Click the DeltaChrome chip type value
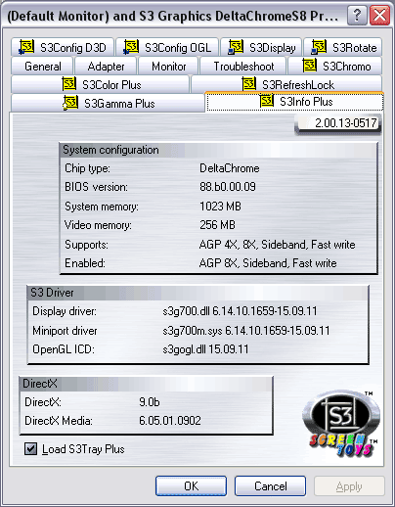The height and width of the screenshot is (507, 395). point(230,168)
